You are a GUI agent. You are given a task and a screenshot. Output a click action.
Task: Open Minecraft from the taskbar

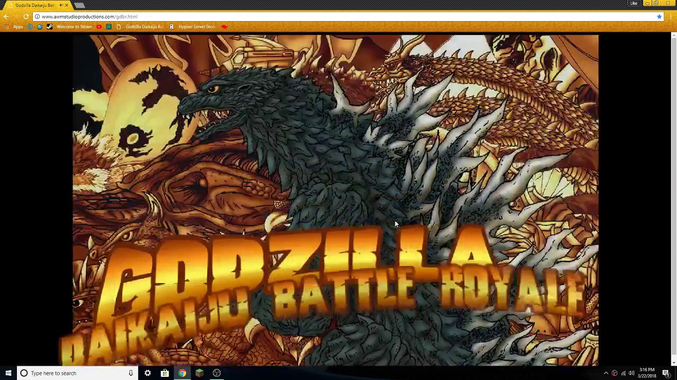pos(199,373)
